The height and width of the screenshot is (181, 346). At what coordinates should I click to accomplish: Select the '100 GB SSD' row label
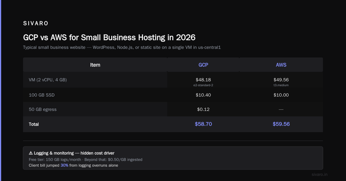pos(42,95)
